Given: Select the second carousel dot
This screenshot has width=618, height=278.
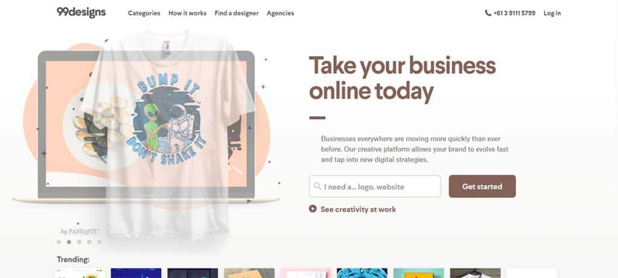Looking at the screenshot, I should point(69,242).
